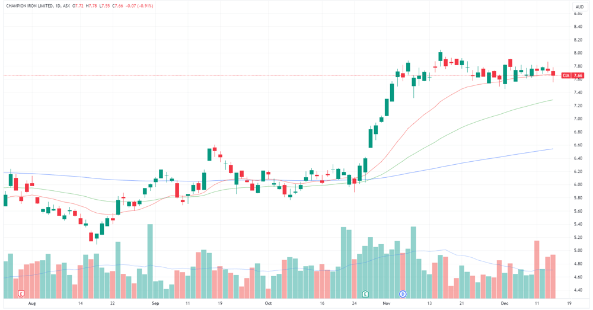Viewport: 593px width, 310px height.
Task: Click the blue dividend D marker
Action: coord(403,294)
